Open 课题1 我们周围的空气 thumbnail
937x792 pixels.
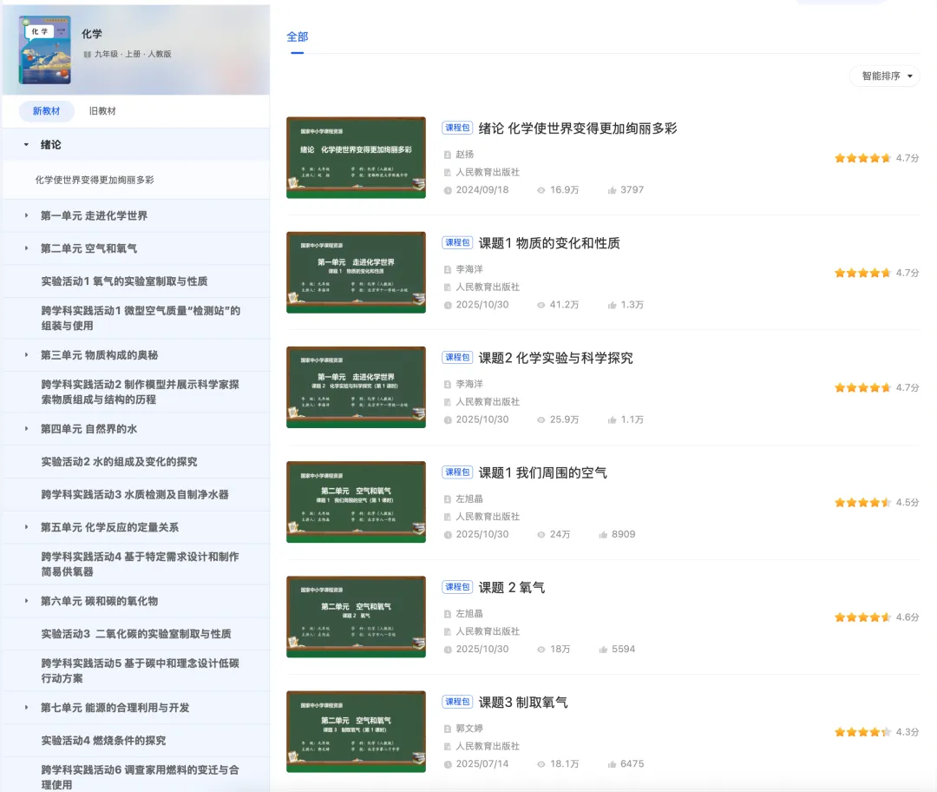click(x=357, y=502)
